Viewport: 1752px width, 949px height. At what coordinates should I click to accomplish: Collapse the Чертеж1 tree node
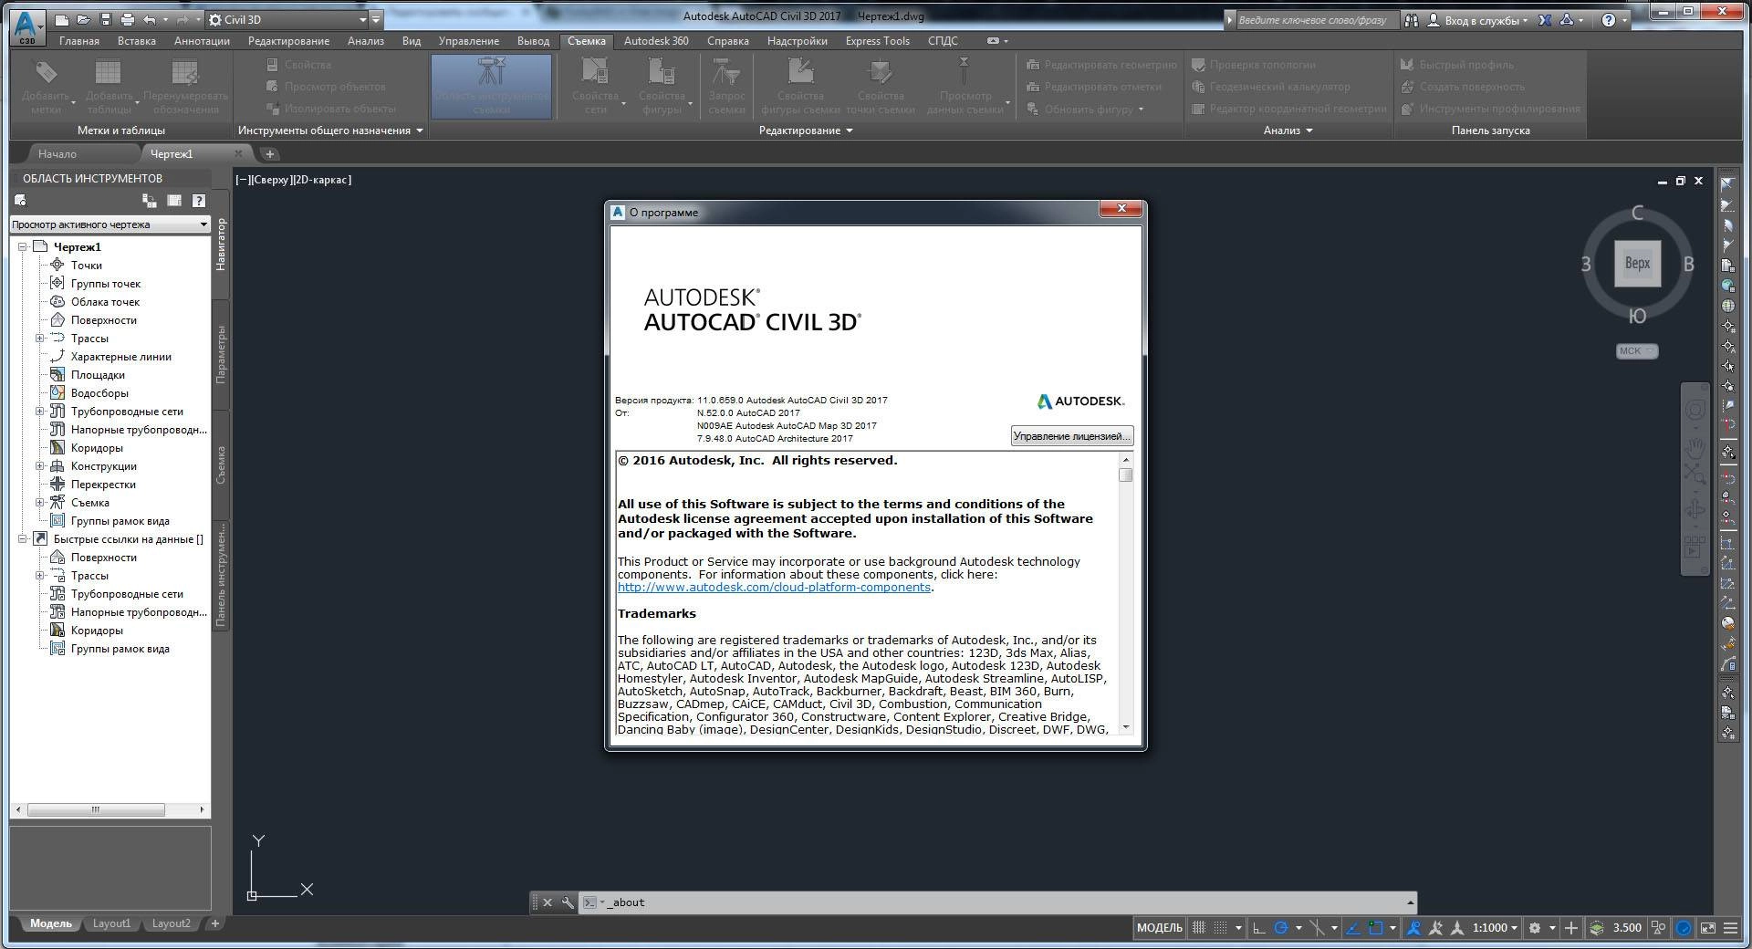click(x=23, y=247)
